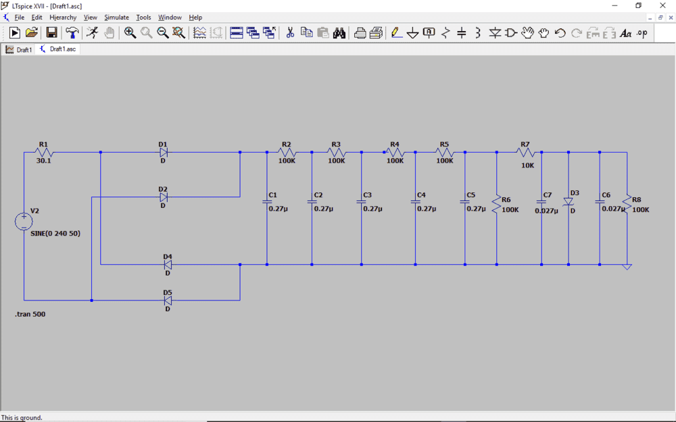Select the Zoom out tool

163,32
